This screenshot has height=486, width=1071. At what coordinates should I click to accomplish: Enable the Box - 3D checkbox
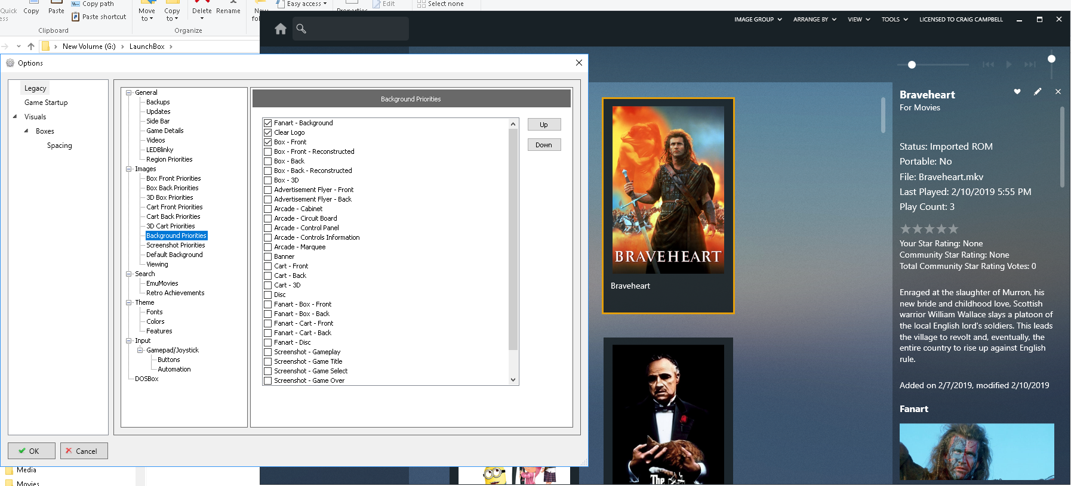[x=268, y=180]
